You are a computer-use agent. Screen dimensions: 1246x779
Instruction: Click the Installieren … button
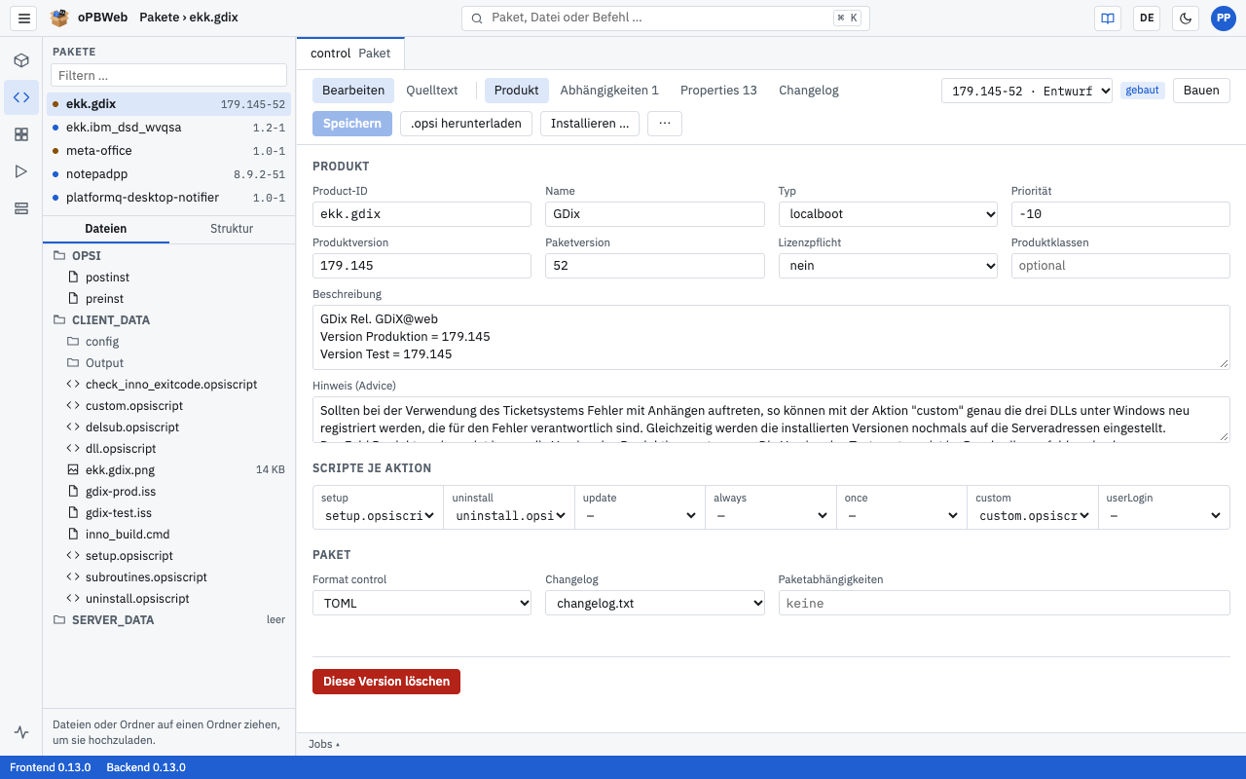[590, 124]
